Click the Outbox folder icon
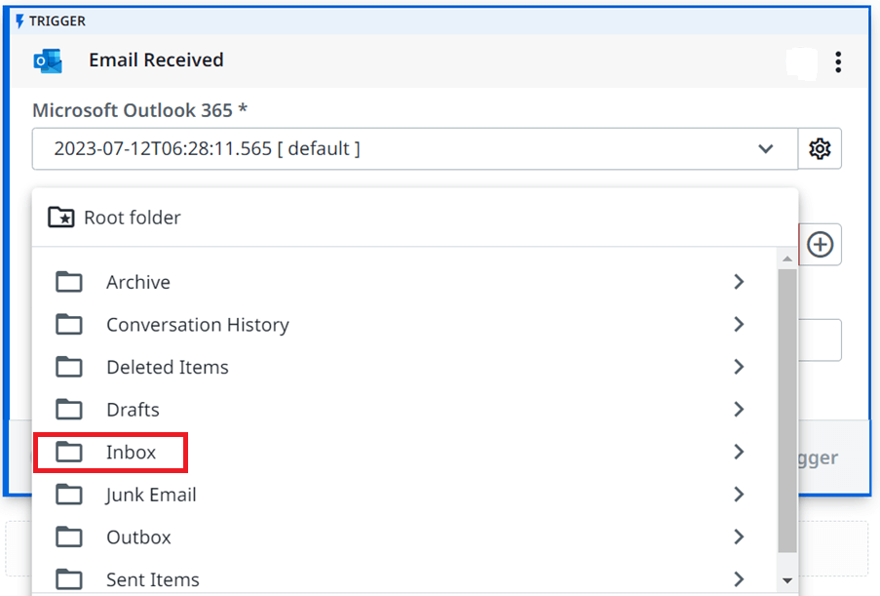The height and width of the screenshot is (596, 880). [69, 537]
